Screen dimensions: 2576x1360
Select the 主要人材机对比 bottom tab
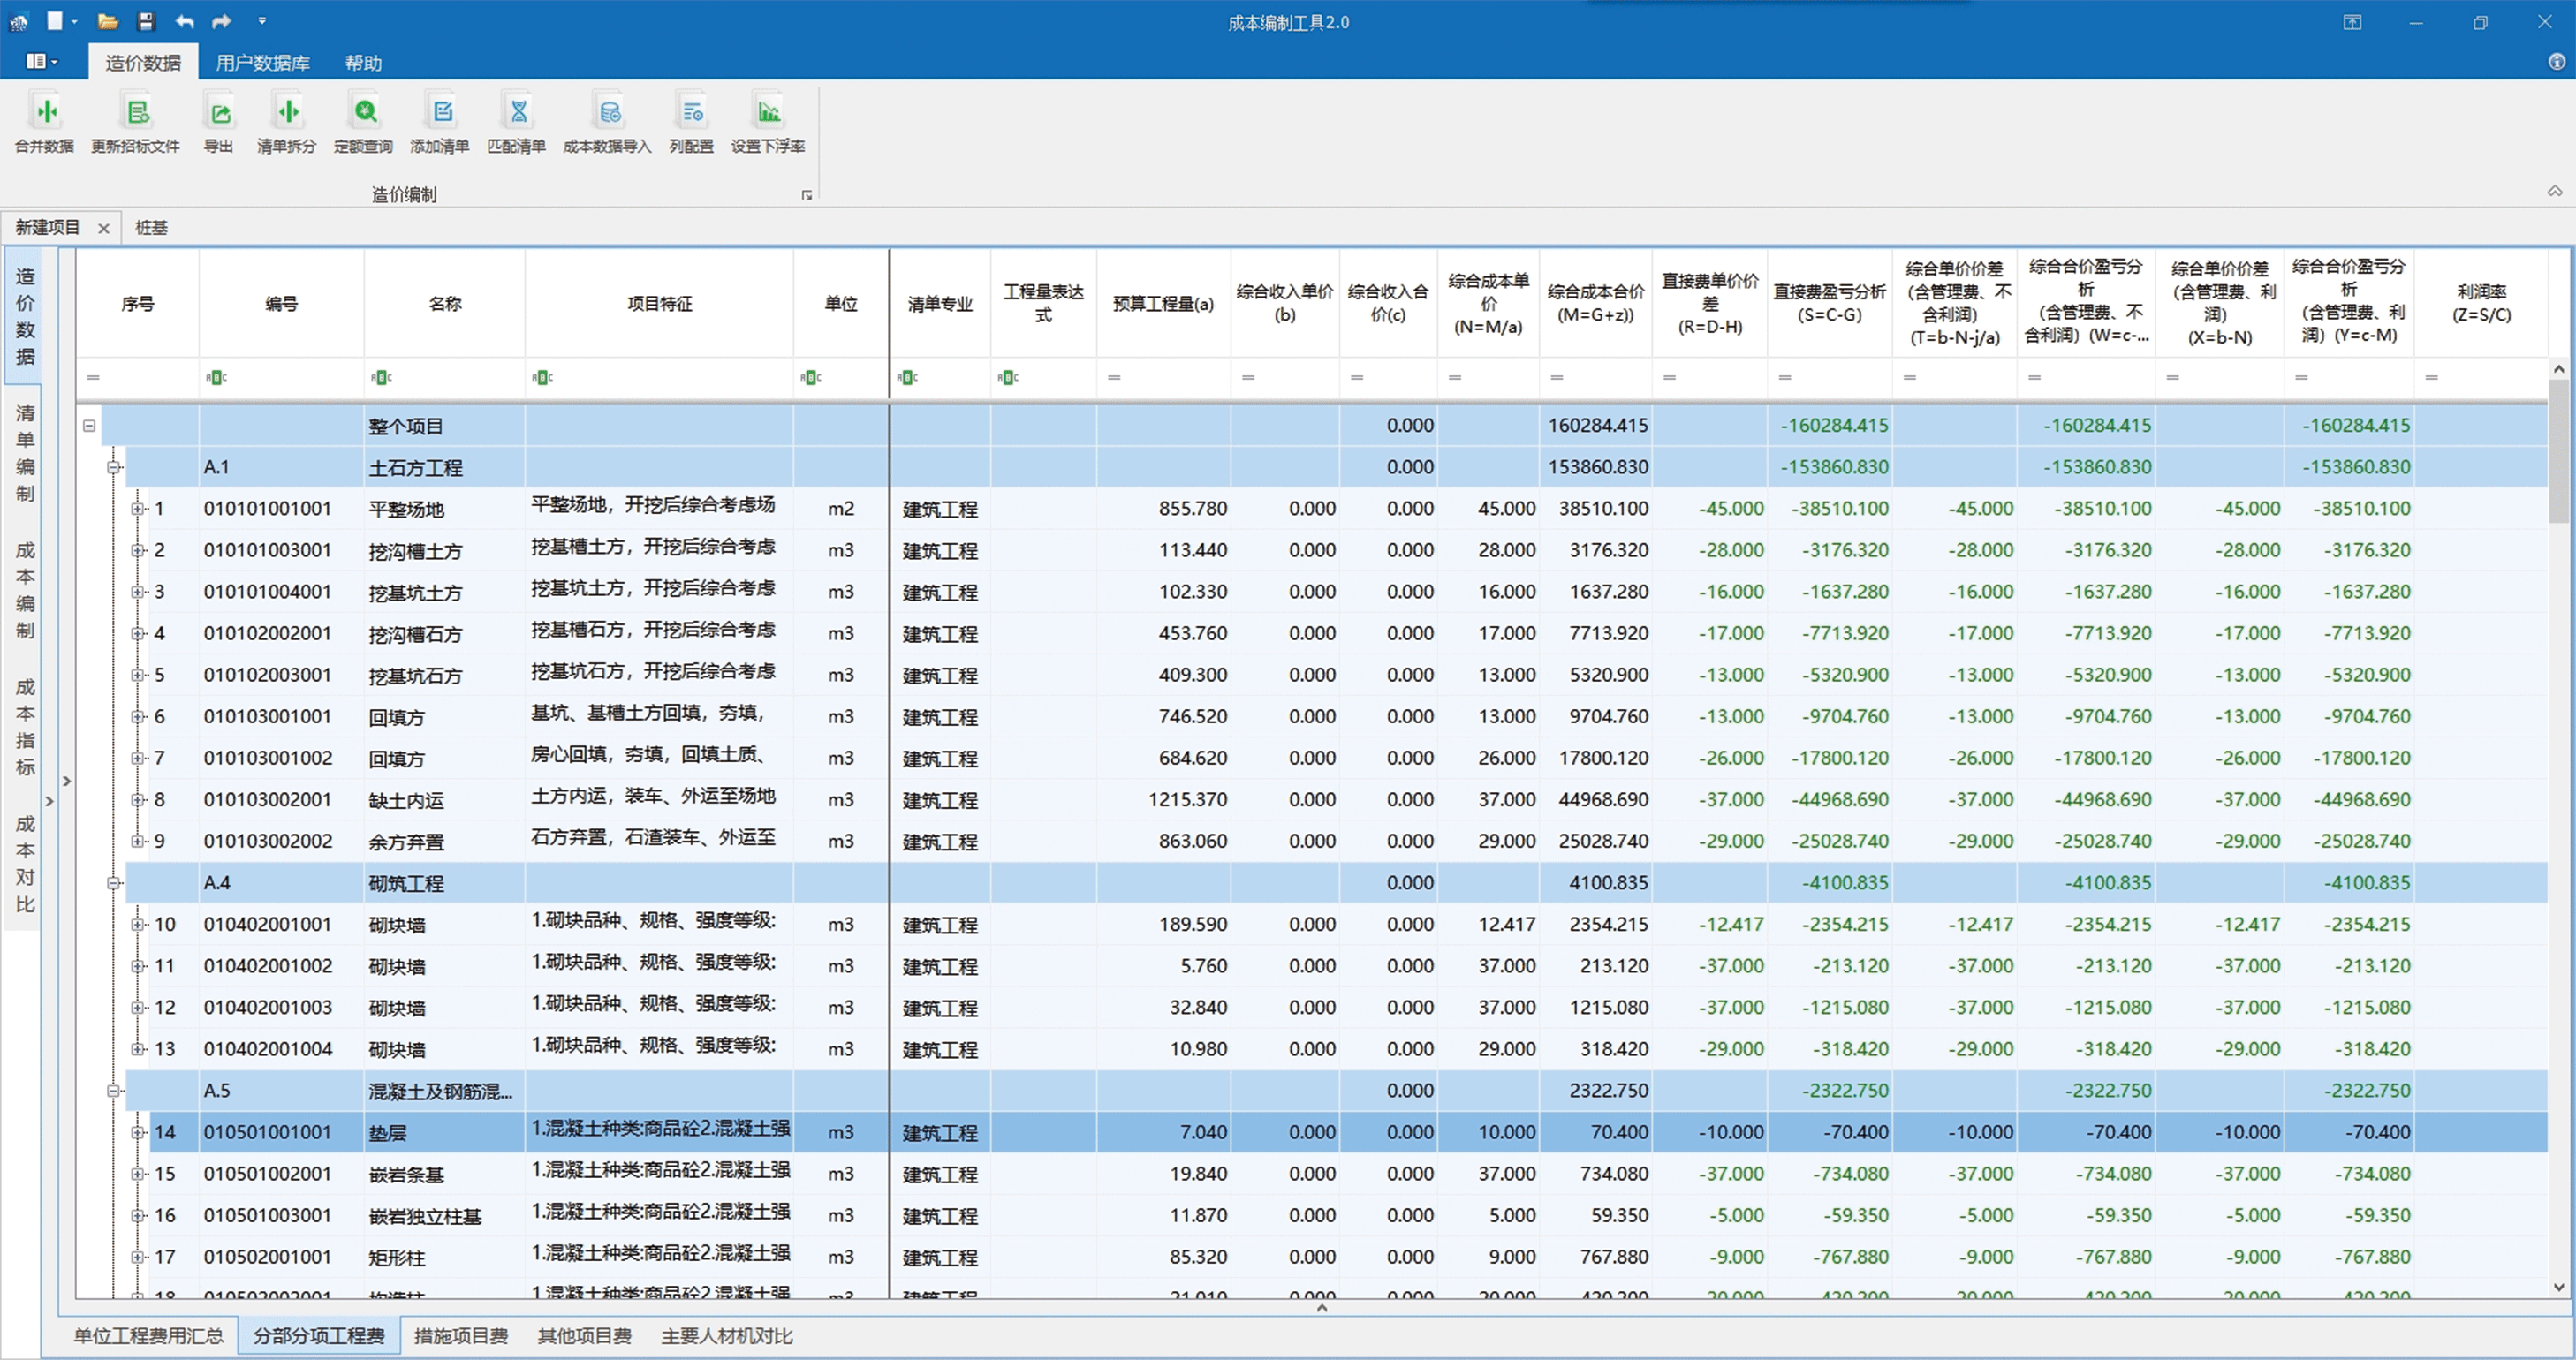pyautogui.click(x=727, y=1336)
